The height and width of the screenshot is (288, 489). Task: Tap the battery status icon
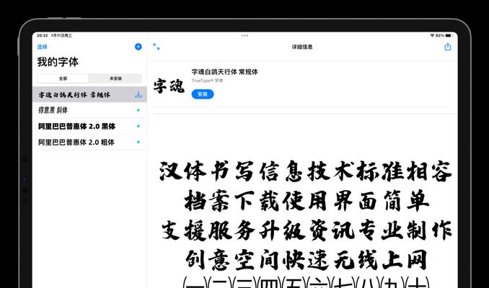coord(449,35)
